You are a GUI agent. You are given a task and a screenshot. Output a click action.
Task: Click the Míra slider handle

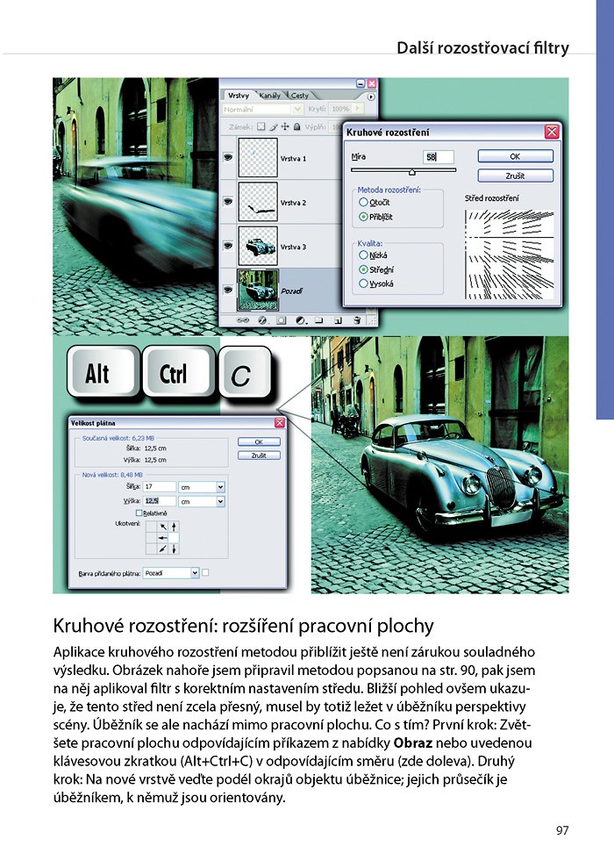[412, 173]
